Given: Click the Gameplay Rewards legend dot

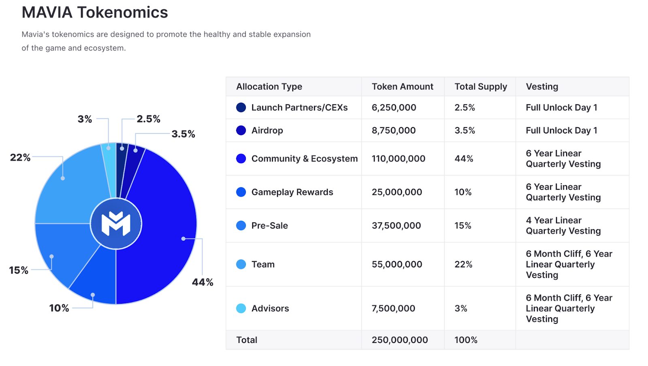Looking at the screenshot, I should click(x=241, y=192).
